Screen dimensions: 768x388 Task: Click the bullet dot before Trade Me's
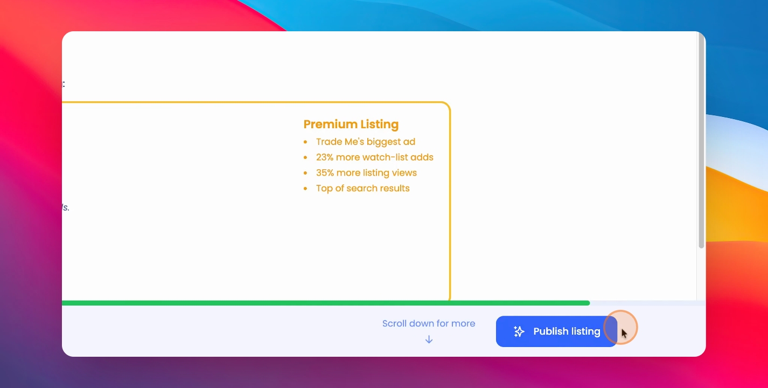pos(305,142)
